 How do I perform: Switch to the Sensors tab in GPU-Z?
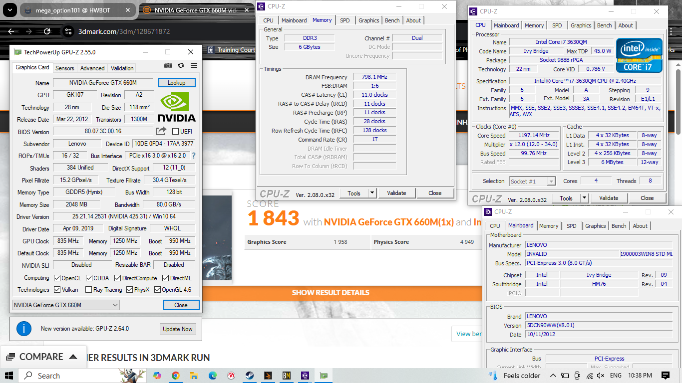tap(65, 68)
